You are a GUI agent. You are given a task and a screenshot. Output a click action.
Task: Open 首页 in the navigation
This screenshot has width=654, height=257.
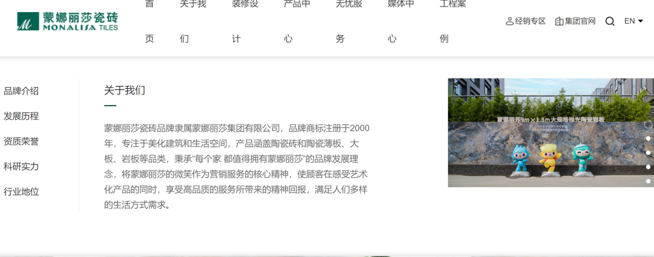click(150, 21)
